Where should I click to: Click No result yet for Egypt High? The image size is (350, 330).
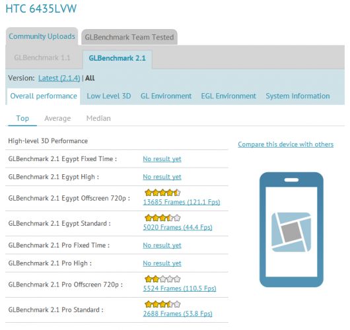162,177
